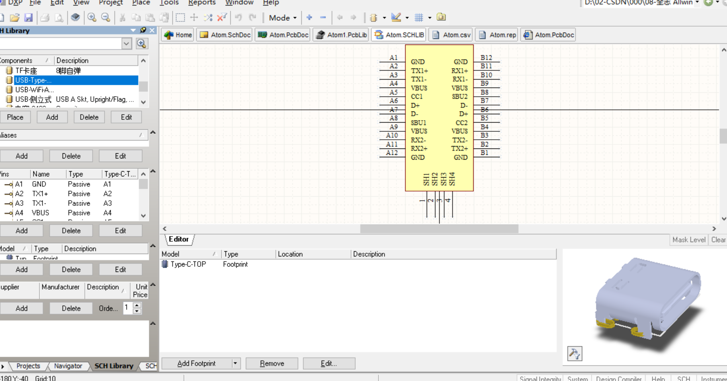Add a component part with the blue plus icon
The image size is (727, 381).
[310, 18]
